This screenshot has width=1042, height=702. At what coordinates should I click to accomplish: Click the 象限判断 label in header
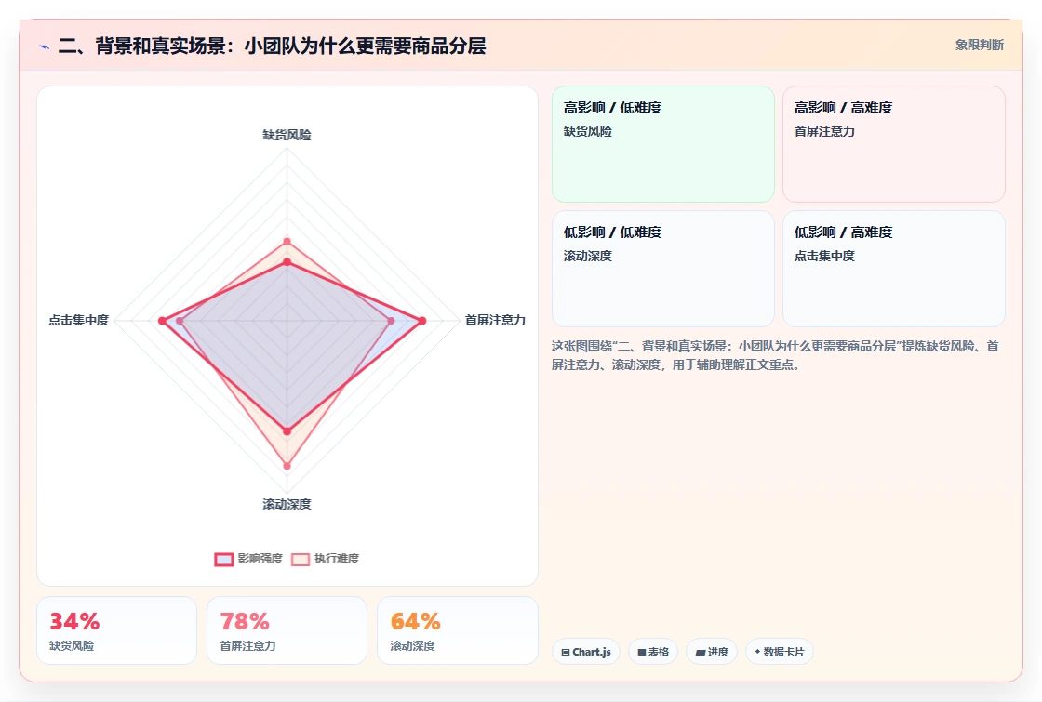[980, 46]
